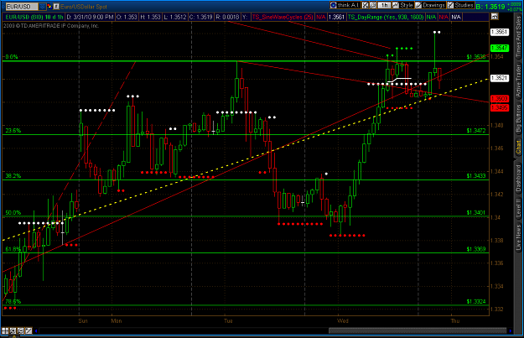Click the zoom-out magnifier icon at bottom-left
Image resolution: width=524 pixels, height=338 pixels.
(x=20, y=331)
